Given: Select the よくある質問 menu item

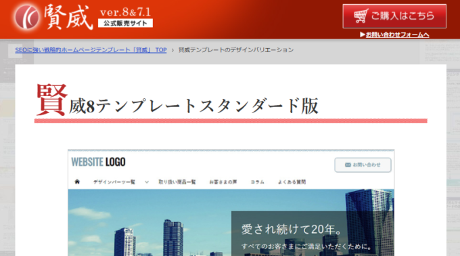Looking at the screenshot, I should tap(292, 182).
